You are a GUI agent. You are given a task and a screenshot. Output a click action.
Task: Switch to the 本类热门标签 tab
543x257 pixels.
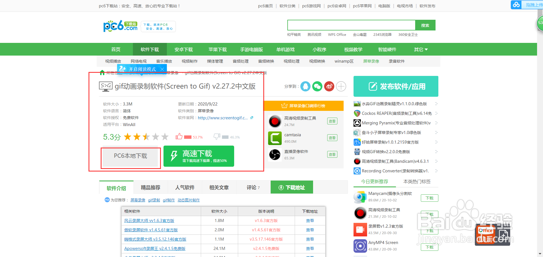click(x=417, y=182)
